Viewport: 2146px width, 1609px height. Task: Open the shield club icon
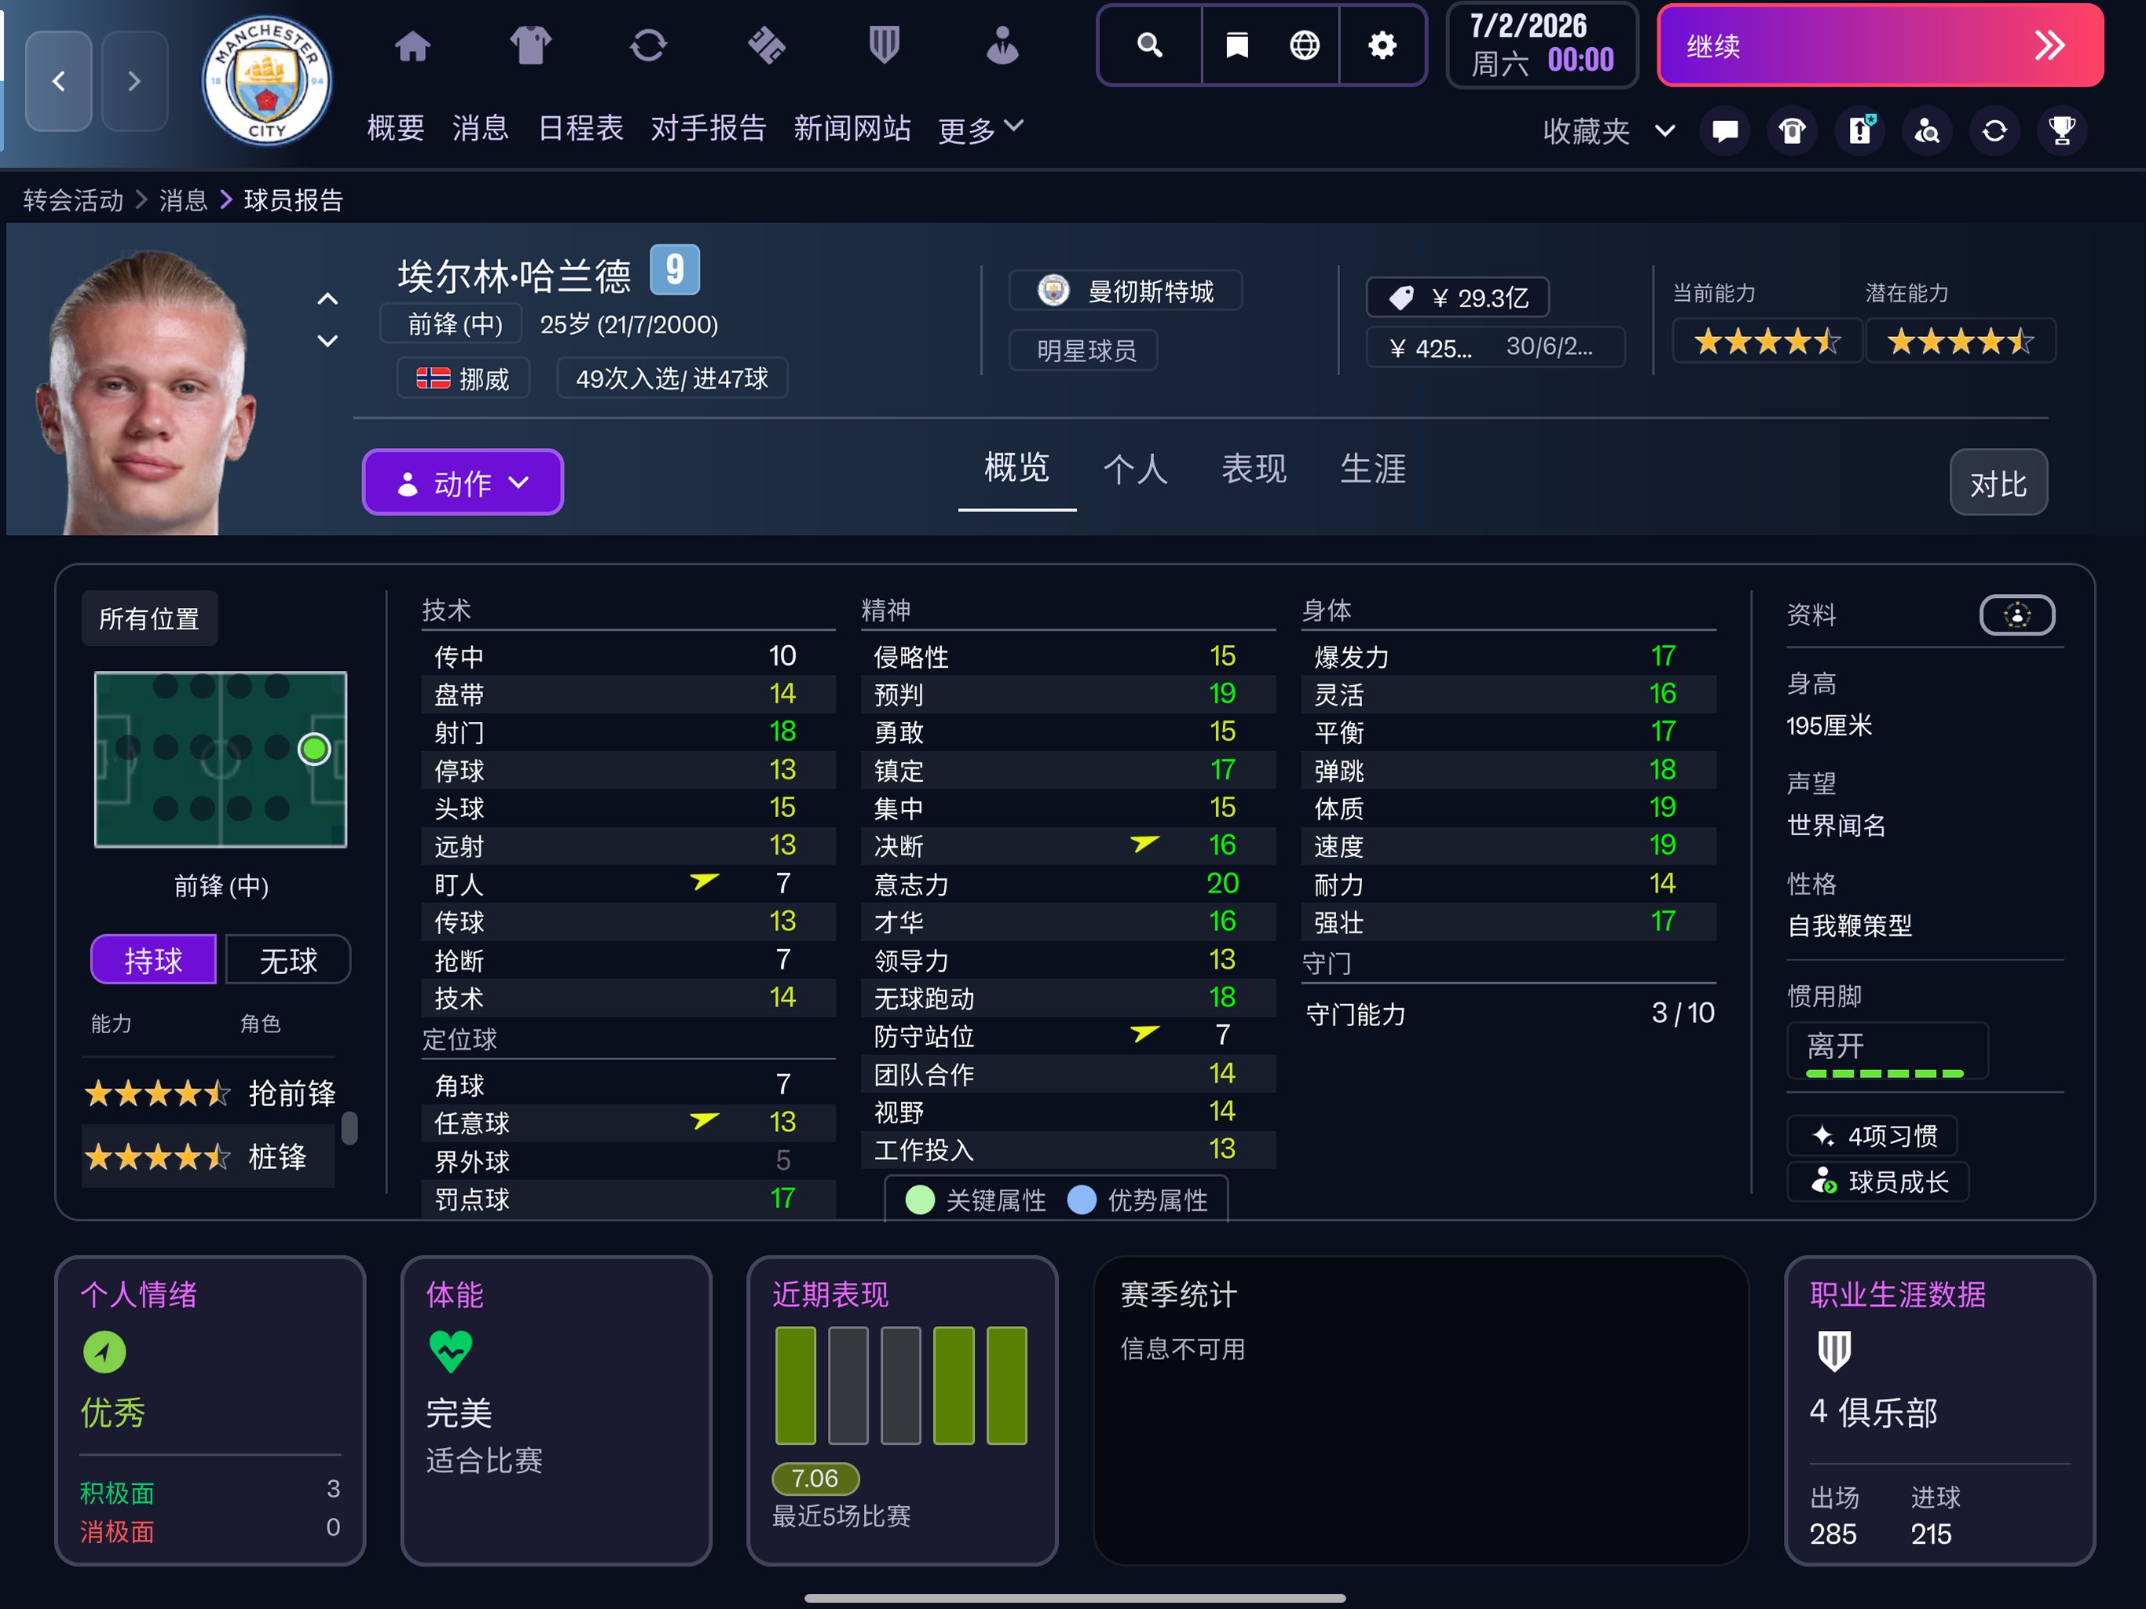point(884,45)
